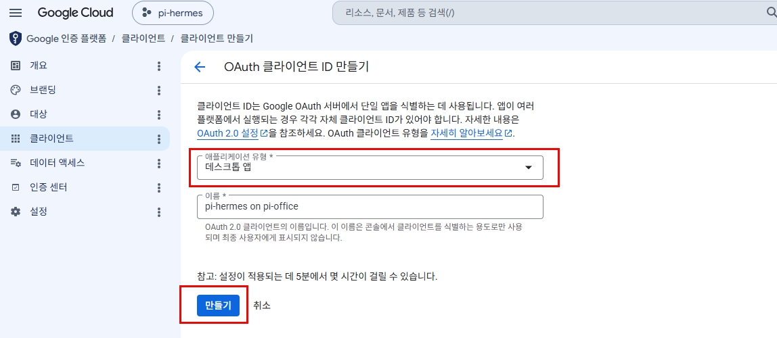777x338 pixels.
Task: Click the 브랜딩 palette icon
Action: pos(16,90)
